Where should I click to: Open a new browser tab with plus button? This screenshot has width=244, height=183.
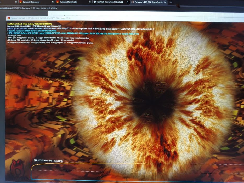point(171,2)
